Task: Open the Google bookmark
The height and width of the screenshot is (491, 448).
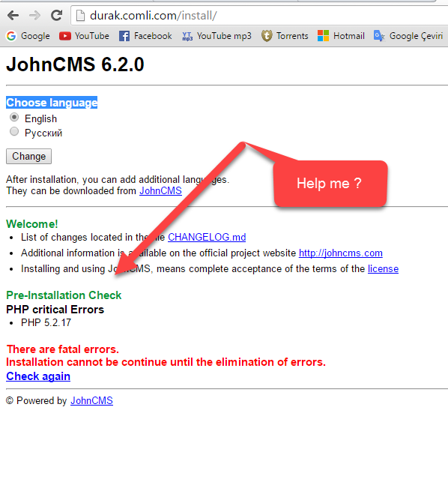Action: (x=28, y=36)
